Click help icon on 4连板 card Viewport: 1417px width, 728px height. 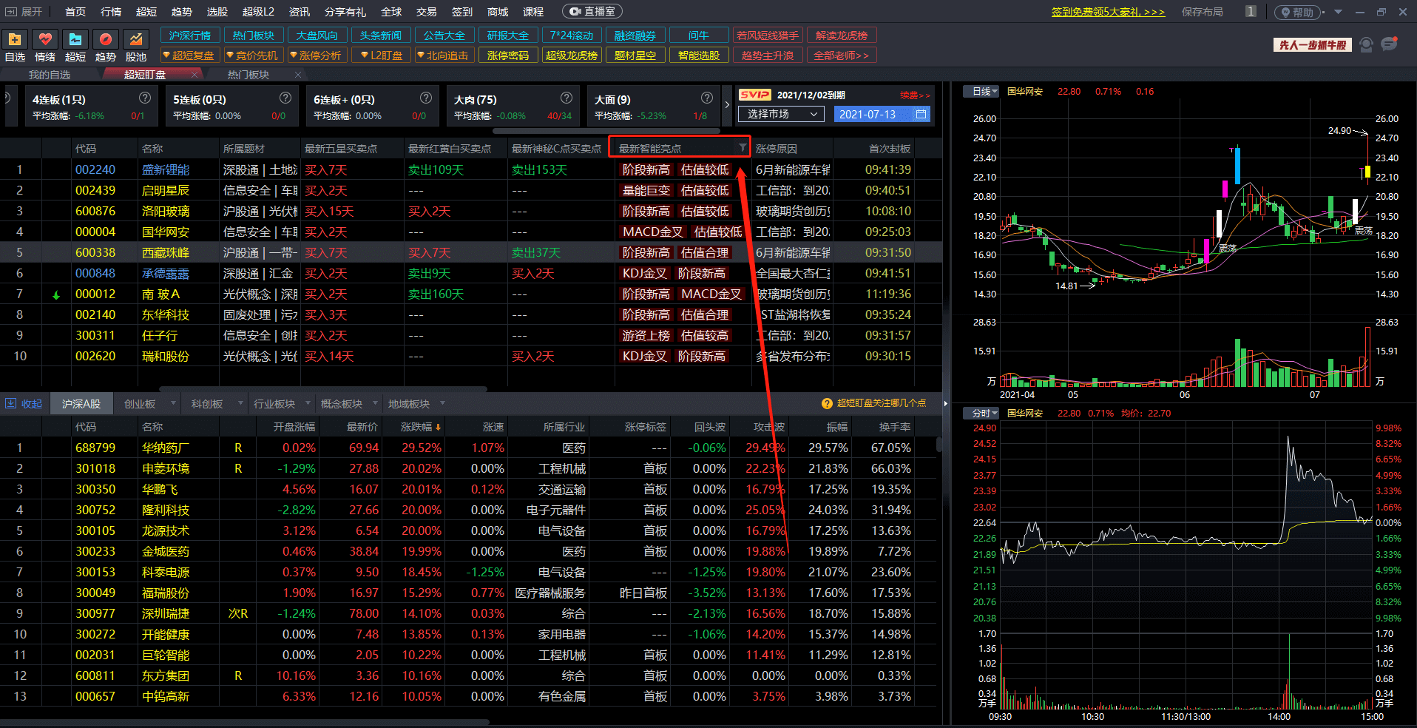point(145,98)
